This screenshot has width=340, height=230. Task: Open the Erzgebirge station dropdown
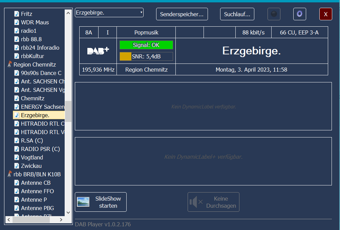coord(109,12)
